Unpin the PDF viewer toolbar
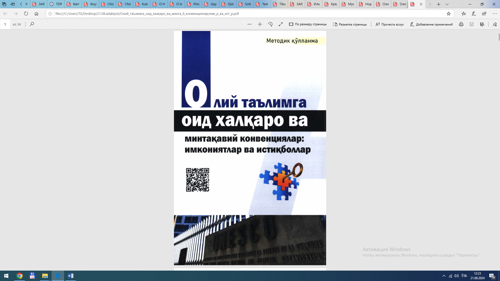 point(495,24)
